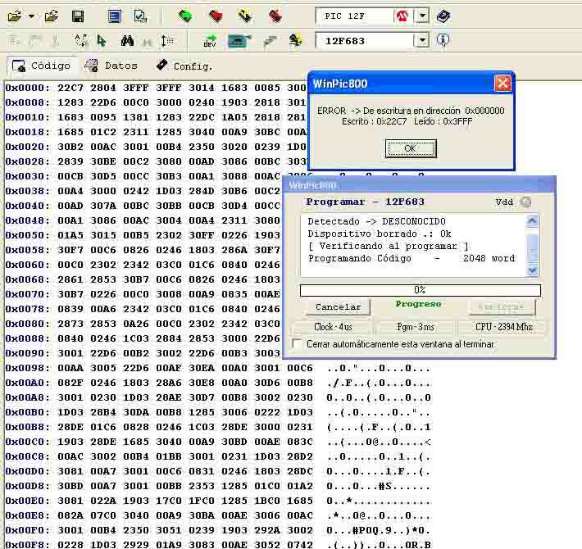Click the checkmark document toolbar icon

click(140, 16)
